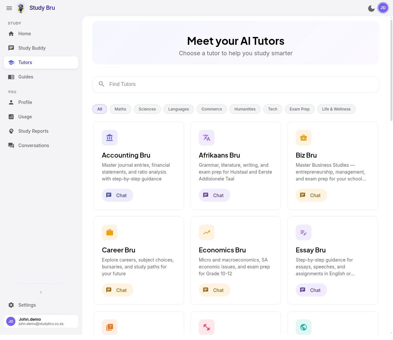This screenshot has height=340, width=393.
Task: Filter tutors by Tech
Action: [272, 109]
